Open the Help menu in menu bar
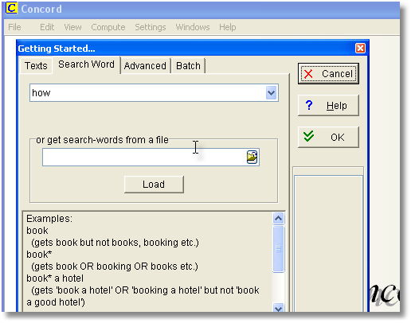The width and height of the screenshot is (411, 323). point(228,27)
